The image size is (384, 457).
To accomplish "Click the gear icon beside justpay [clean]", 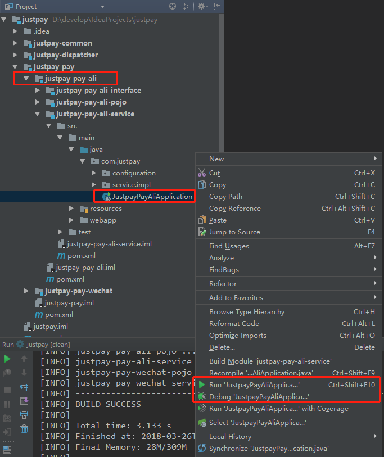I will coord(20,344).
